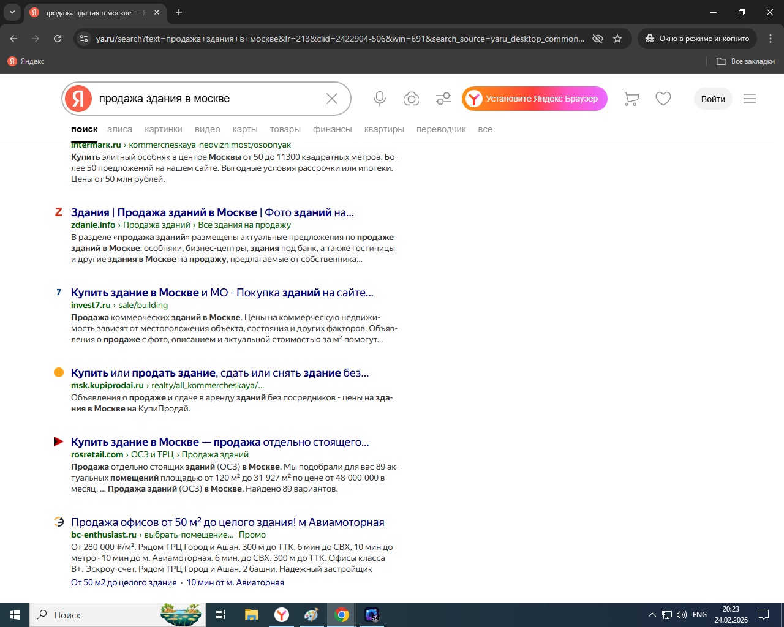Viewport: 784px width, 627px height.
Task: Click the browser address bar URL
Action: point(340,39)
